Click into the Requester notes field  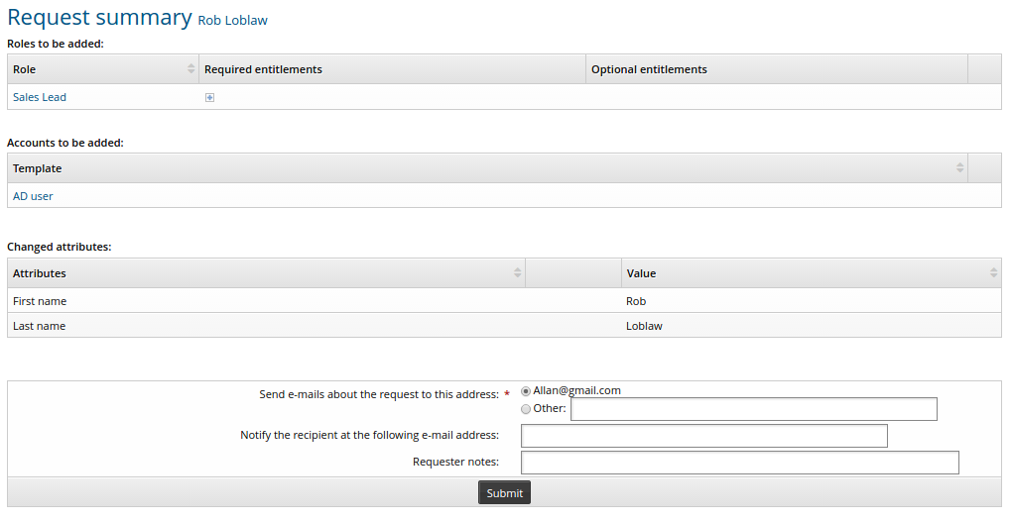click(739, 463)
